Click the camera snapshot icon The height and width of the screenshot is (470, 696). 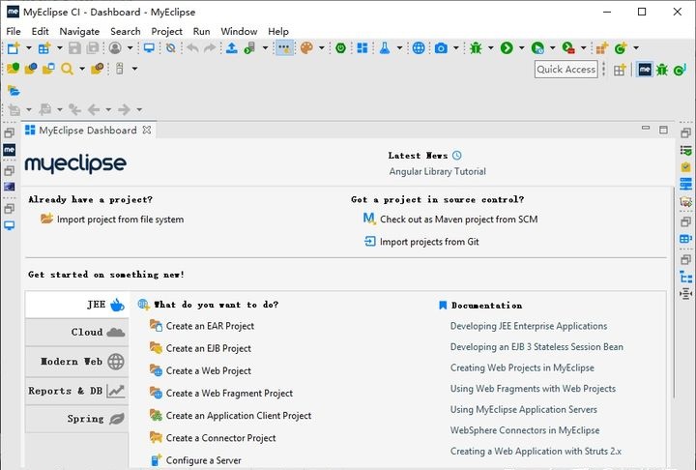[x=441, y=48]
